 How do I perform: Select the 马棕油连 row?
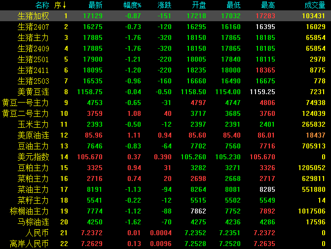coord(34,222)
